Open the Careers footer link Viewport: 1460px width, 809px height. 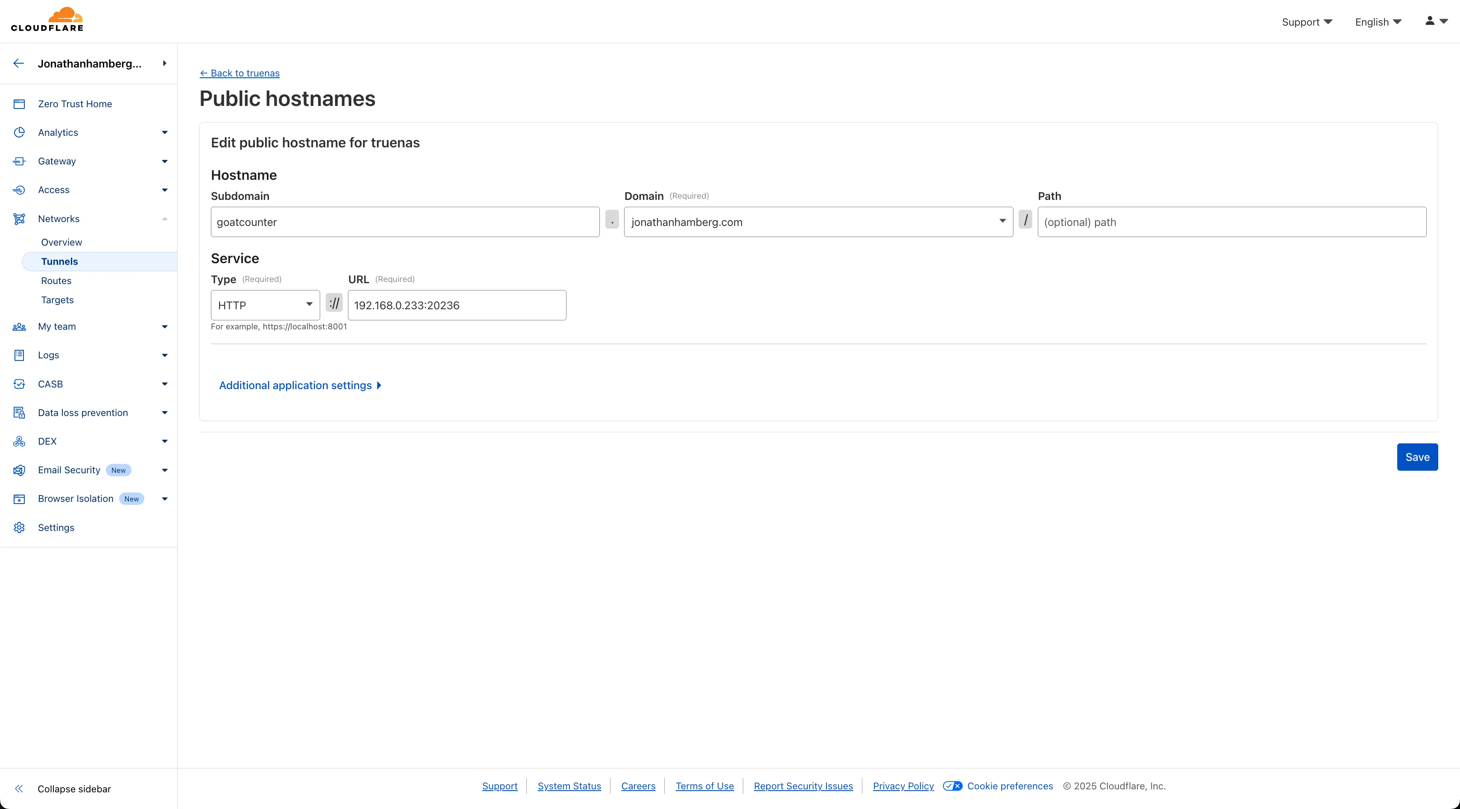(638, 786)
